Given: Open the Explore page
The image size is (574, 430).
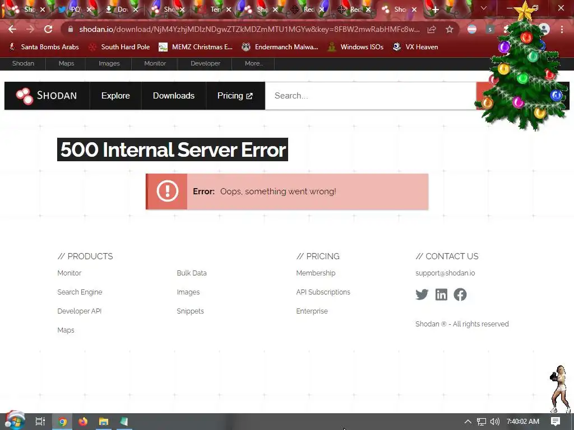Looking at the screenshot, I should pos(115,96).
